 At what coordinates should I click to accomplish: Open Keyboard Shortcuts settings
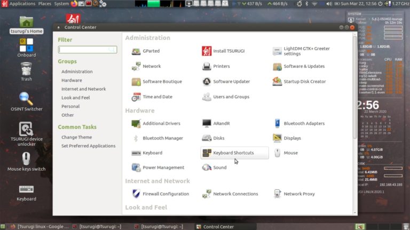[x=234, y=153]
